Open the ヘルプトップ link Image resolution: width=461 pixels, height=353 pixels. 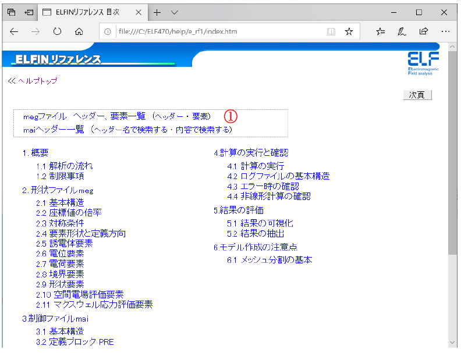click(38, 81)
